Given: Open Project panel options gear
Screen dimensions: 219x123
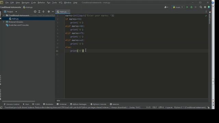Looking at the screenshot, I should point(49,12).
